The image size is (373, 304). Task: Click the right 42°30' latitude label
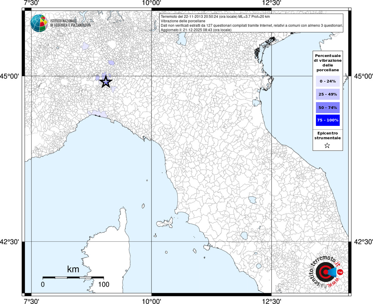(363, 242)
